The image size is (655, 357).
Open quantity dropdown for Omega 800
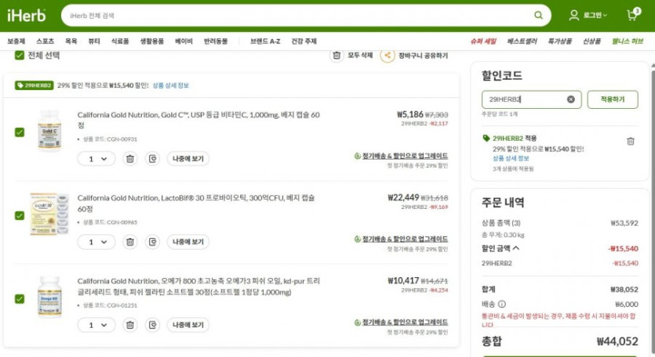click(96, 325)
